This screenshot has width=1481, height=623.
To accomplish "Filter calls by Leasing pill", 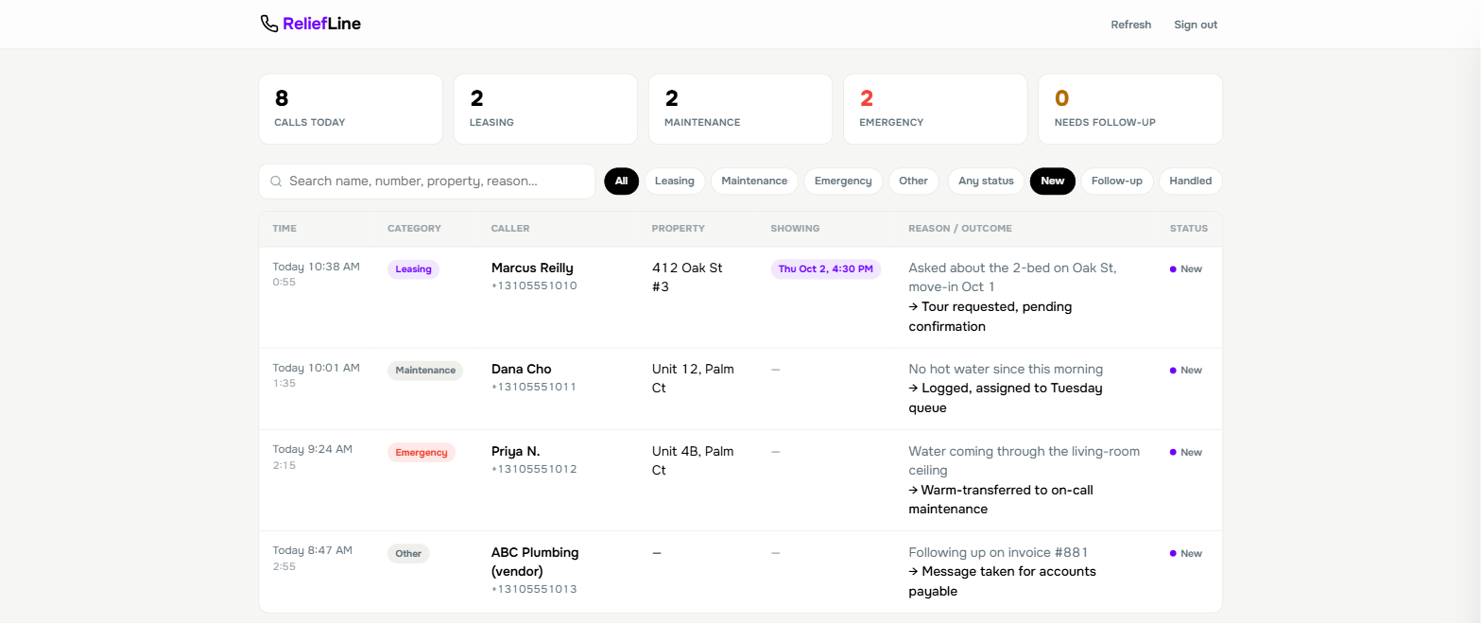I will 675,181.
